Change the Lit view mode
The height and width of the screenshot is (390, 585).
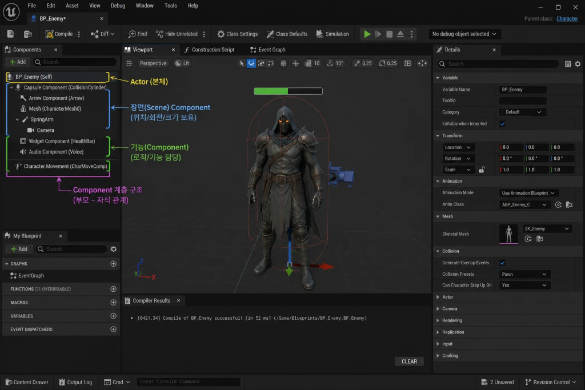[182, 63]
